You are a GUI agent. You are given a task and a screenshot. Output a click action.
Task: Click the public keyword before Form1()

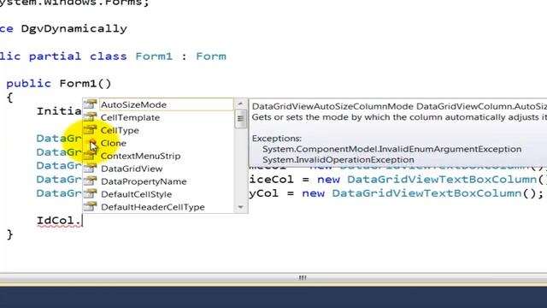28,84
